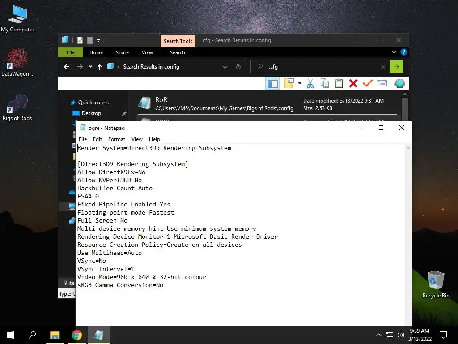Open recent locations dropdown in Explorer

(x=90, y=67)
